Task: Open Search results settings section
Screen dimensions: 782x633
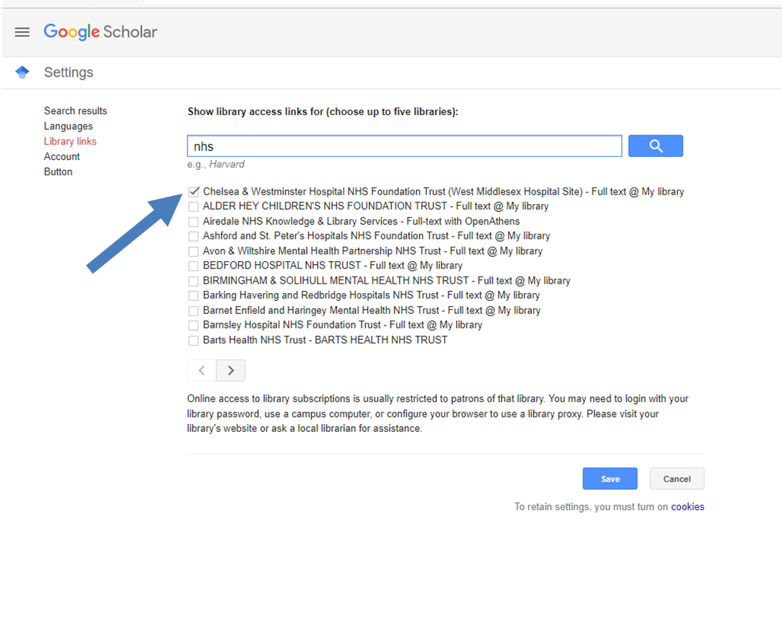Action: pyautogui.click(x=75, y=111)
